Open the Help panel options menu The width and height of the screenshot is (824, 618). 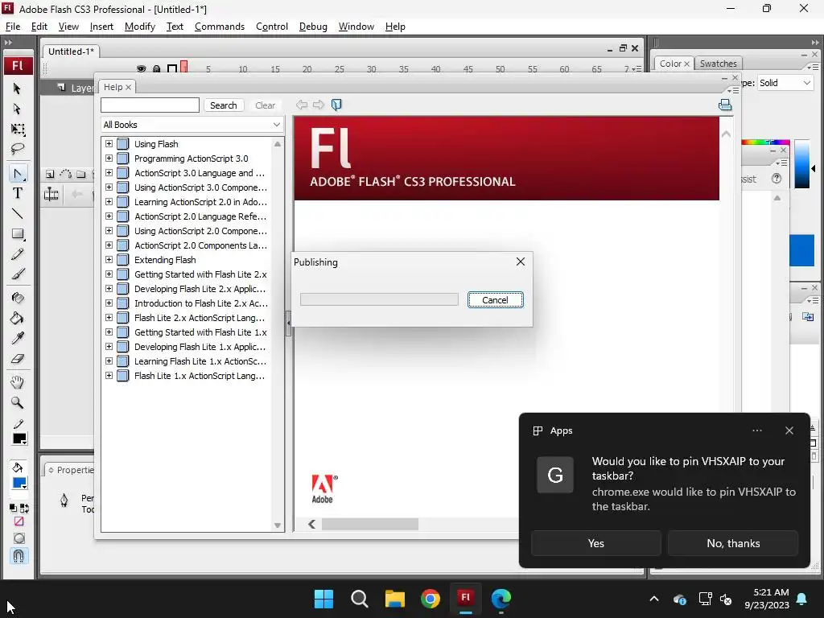click(x=733, y=91)
